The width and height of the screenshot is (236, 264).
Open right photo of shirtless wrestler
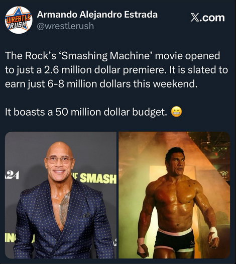(x=174, y=195)
